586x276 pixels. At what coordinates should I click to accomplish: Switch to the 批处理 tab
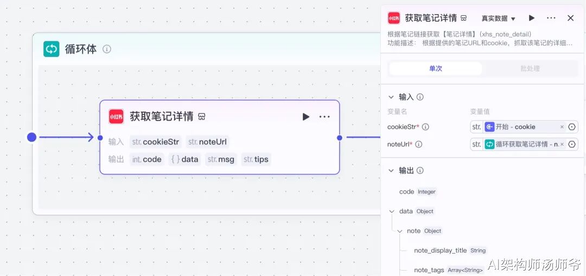tap(530, 69)
